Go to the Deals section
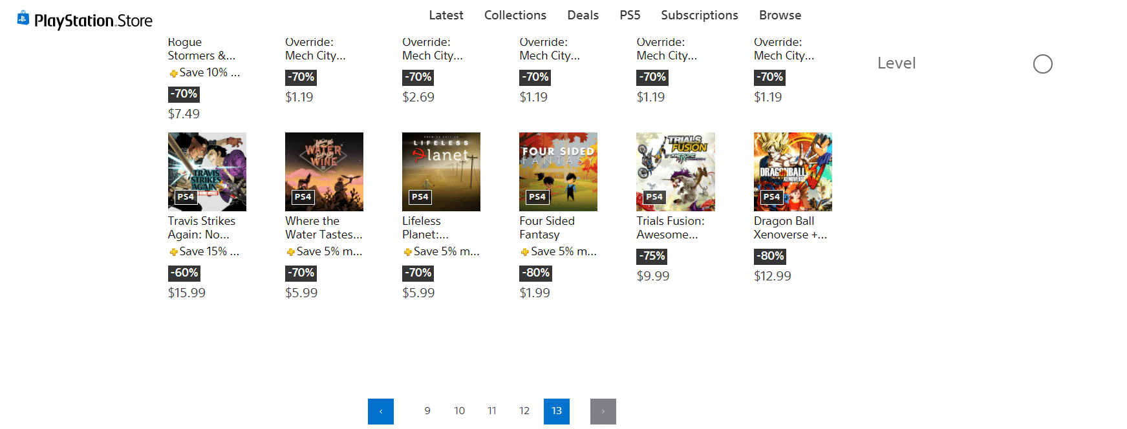This screenshot has height=429, width=1127. click(x=583, y=15)
